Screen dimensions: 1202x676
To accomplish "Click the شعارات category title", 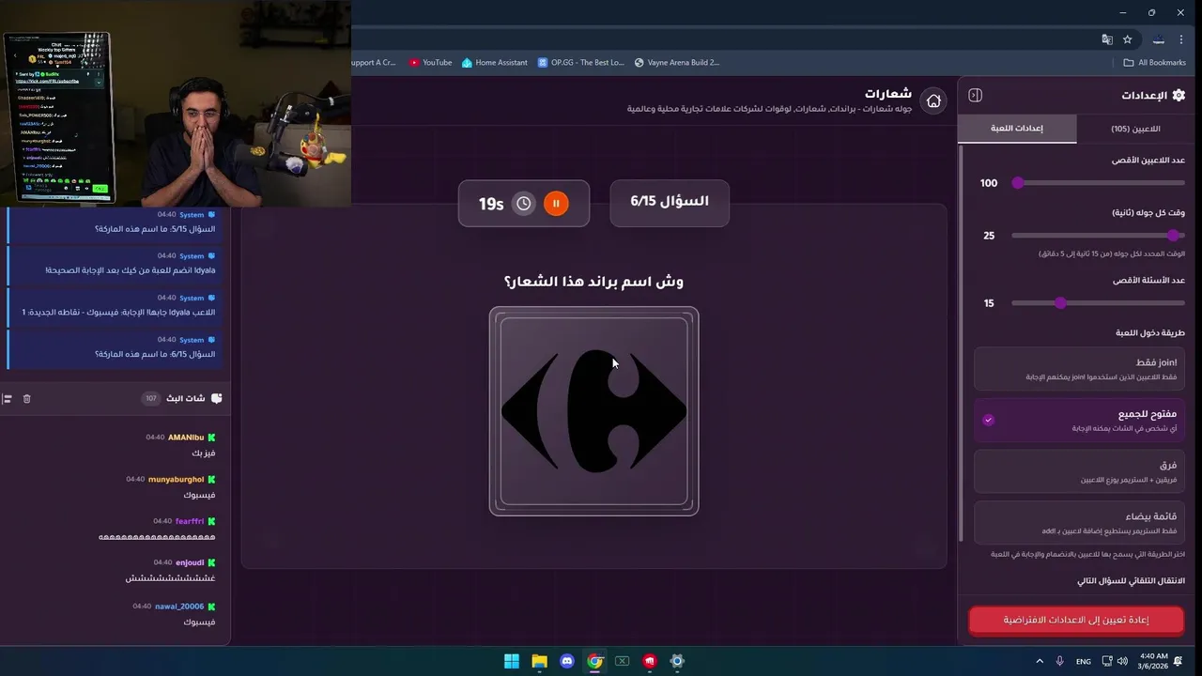I will pos(888,93).
